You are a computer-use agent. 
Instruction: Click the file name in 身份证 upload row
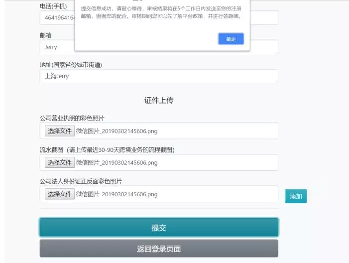coord(116,194)
